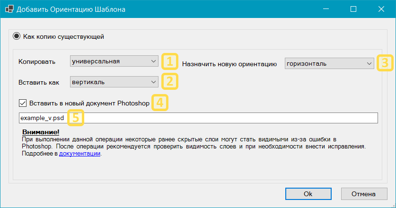
Task: Select the 'Как копию существующей' radio button
Action: pos(17,36)
